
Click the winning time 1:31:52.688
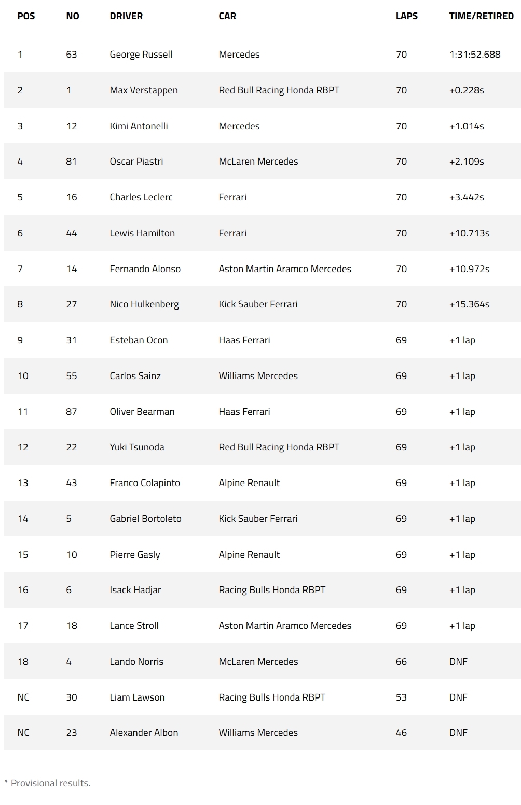click(x=475, y=55)
